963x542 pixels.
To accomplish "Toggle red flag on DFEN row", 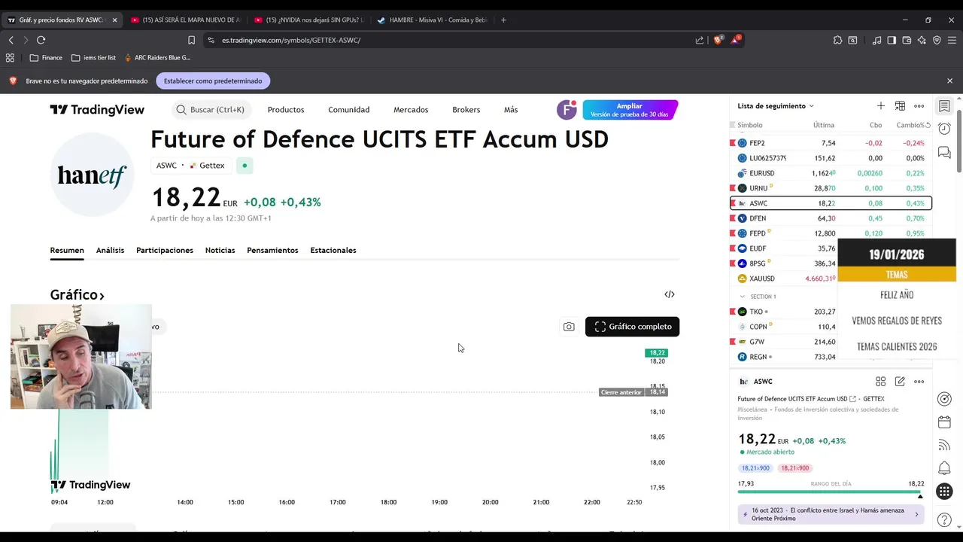I will click(733, 218).
